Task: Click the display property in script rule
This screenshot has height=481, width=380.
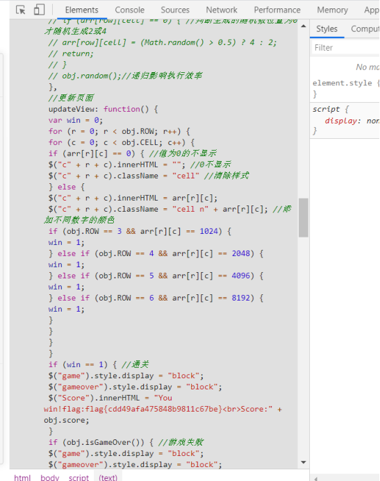Action: click(340, 121)
